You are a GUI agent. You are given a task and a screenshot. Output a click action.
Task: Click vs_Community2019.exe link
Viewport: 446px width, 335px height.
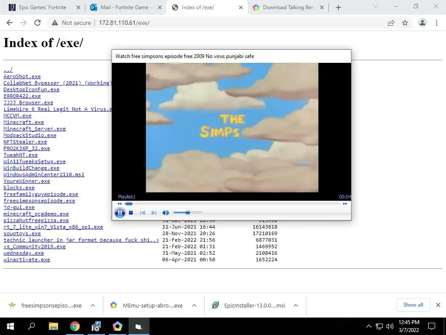(34, 247)
